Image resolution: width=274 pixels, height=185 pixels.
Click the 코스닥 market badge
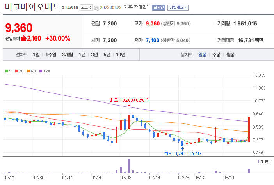pyautogui.click(x=86, y=7)
